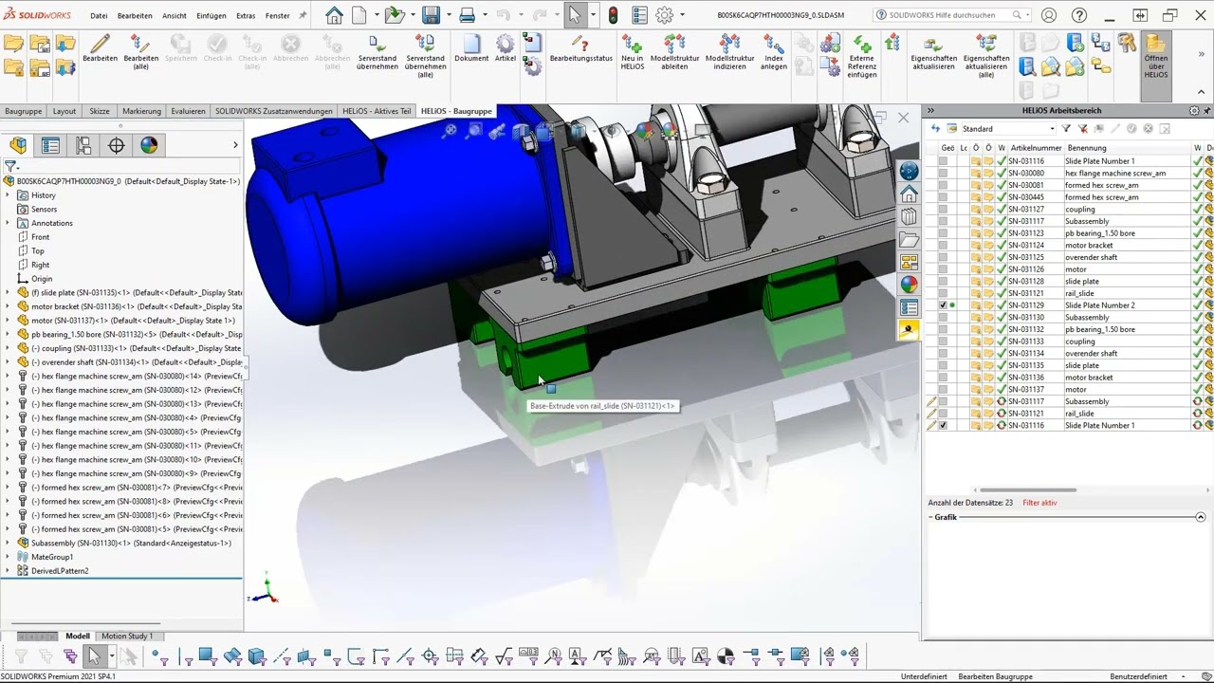This screenshot has width=1214, height=683.
Task: Open the DisplayManager color sphere tab
Action: tap(149, 145)
